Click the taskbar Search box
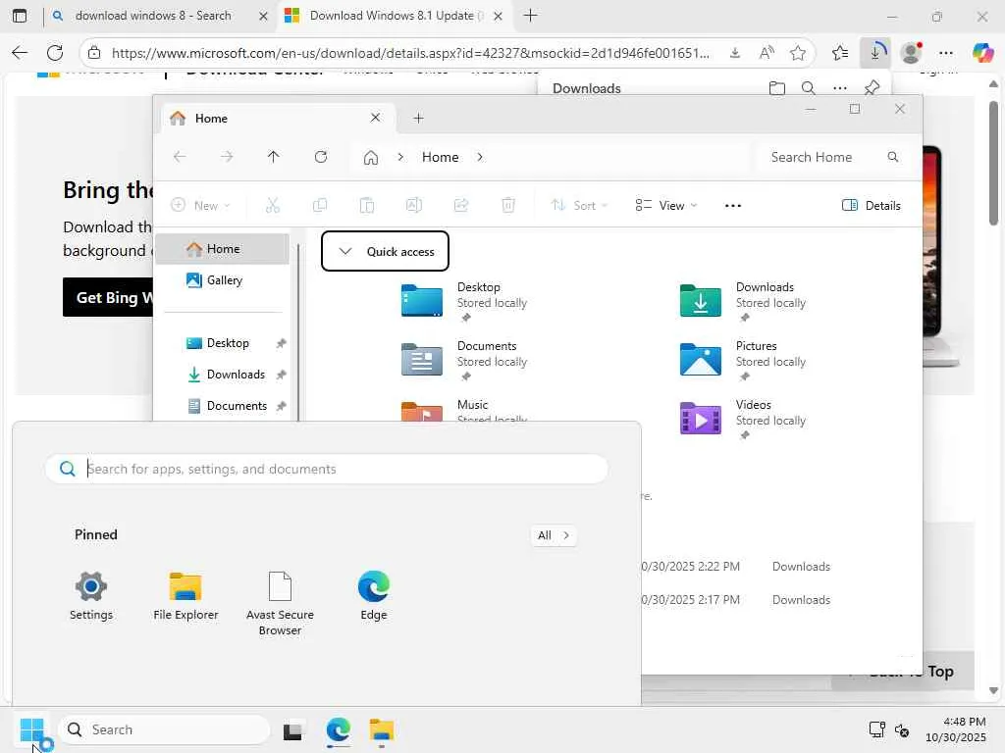The image size is (1005, 753). (x=165, y=729)
